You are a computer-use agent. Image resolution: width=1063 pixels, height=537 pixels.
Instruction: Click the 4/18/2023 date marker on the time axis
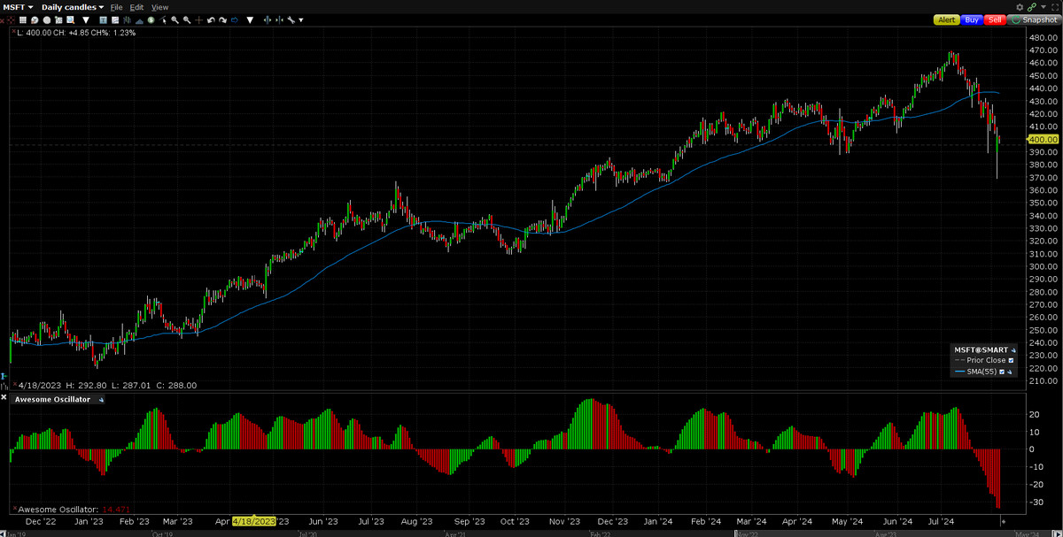pos(255,522)
